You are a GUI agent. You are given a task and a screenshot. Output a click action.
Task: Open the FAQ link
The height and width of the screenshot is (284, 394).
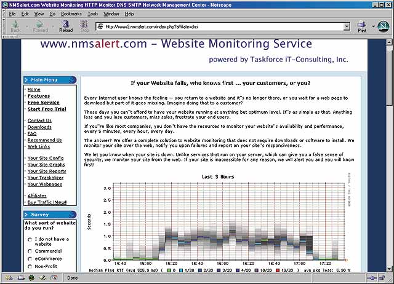(32, 134)
